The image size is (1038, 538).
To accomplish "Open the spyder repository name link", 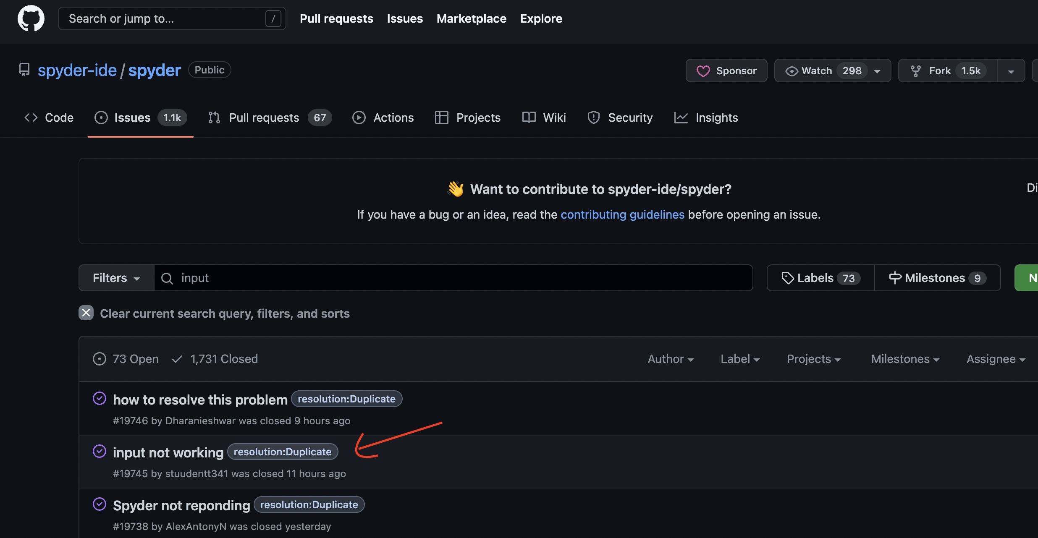I will (155, 70).
